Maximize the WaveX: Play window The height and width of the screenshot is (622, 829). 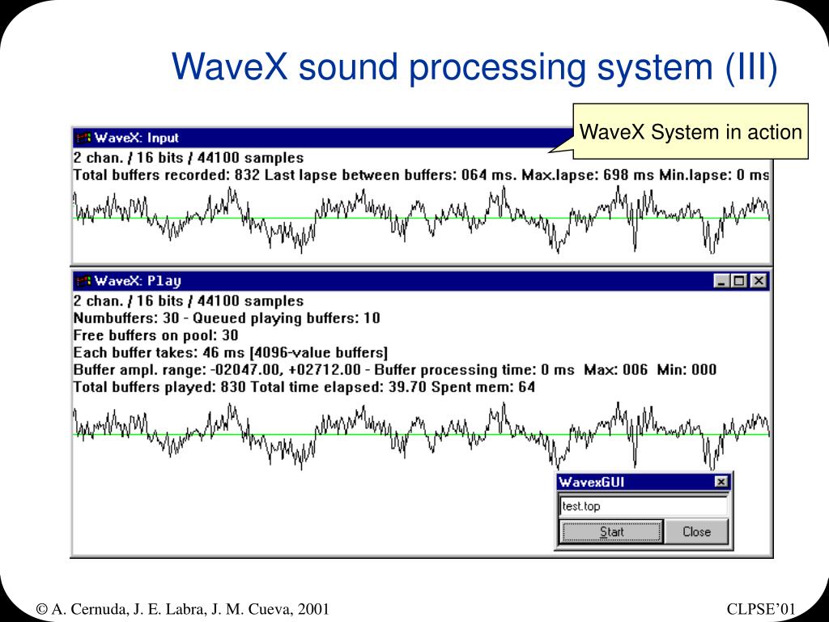pyautogui.click(x=738, y=281)
